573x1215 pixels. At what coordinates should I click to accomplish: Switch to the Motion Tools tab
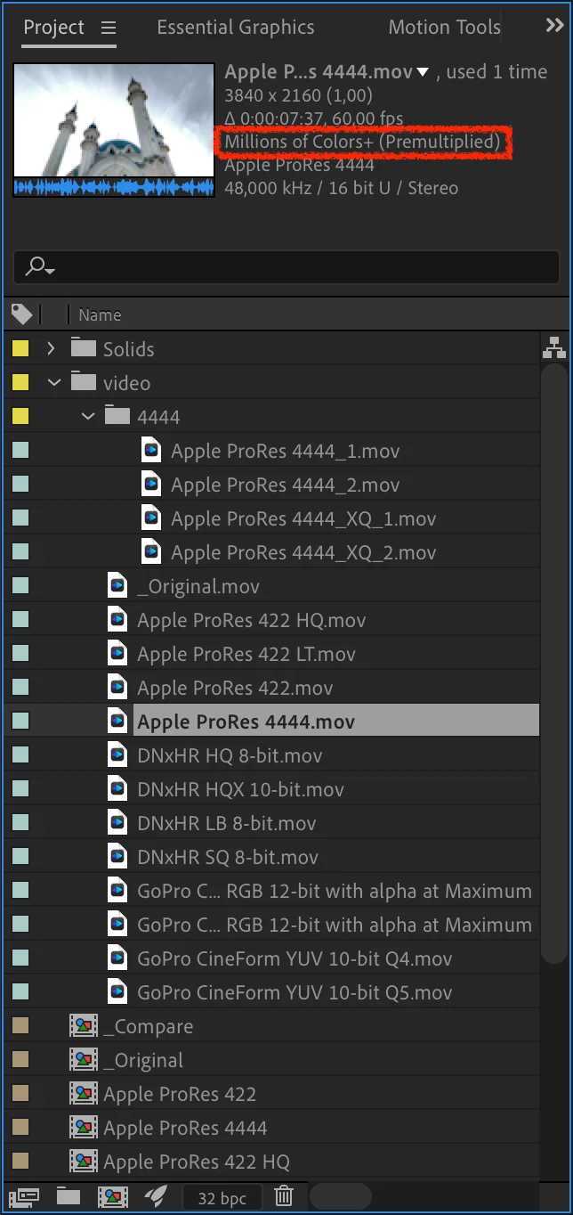[444, 28]
